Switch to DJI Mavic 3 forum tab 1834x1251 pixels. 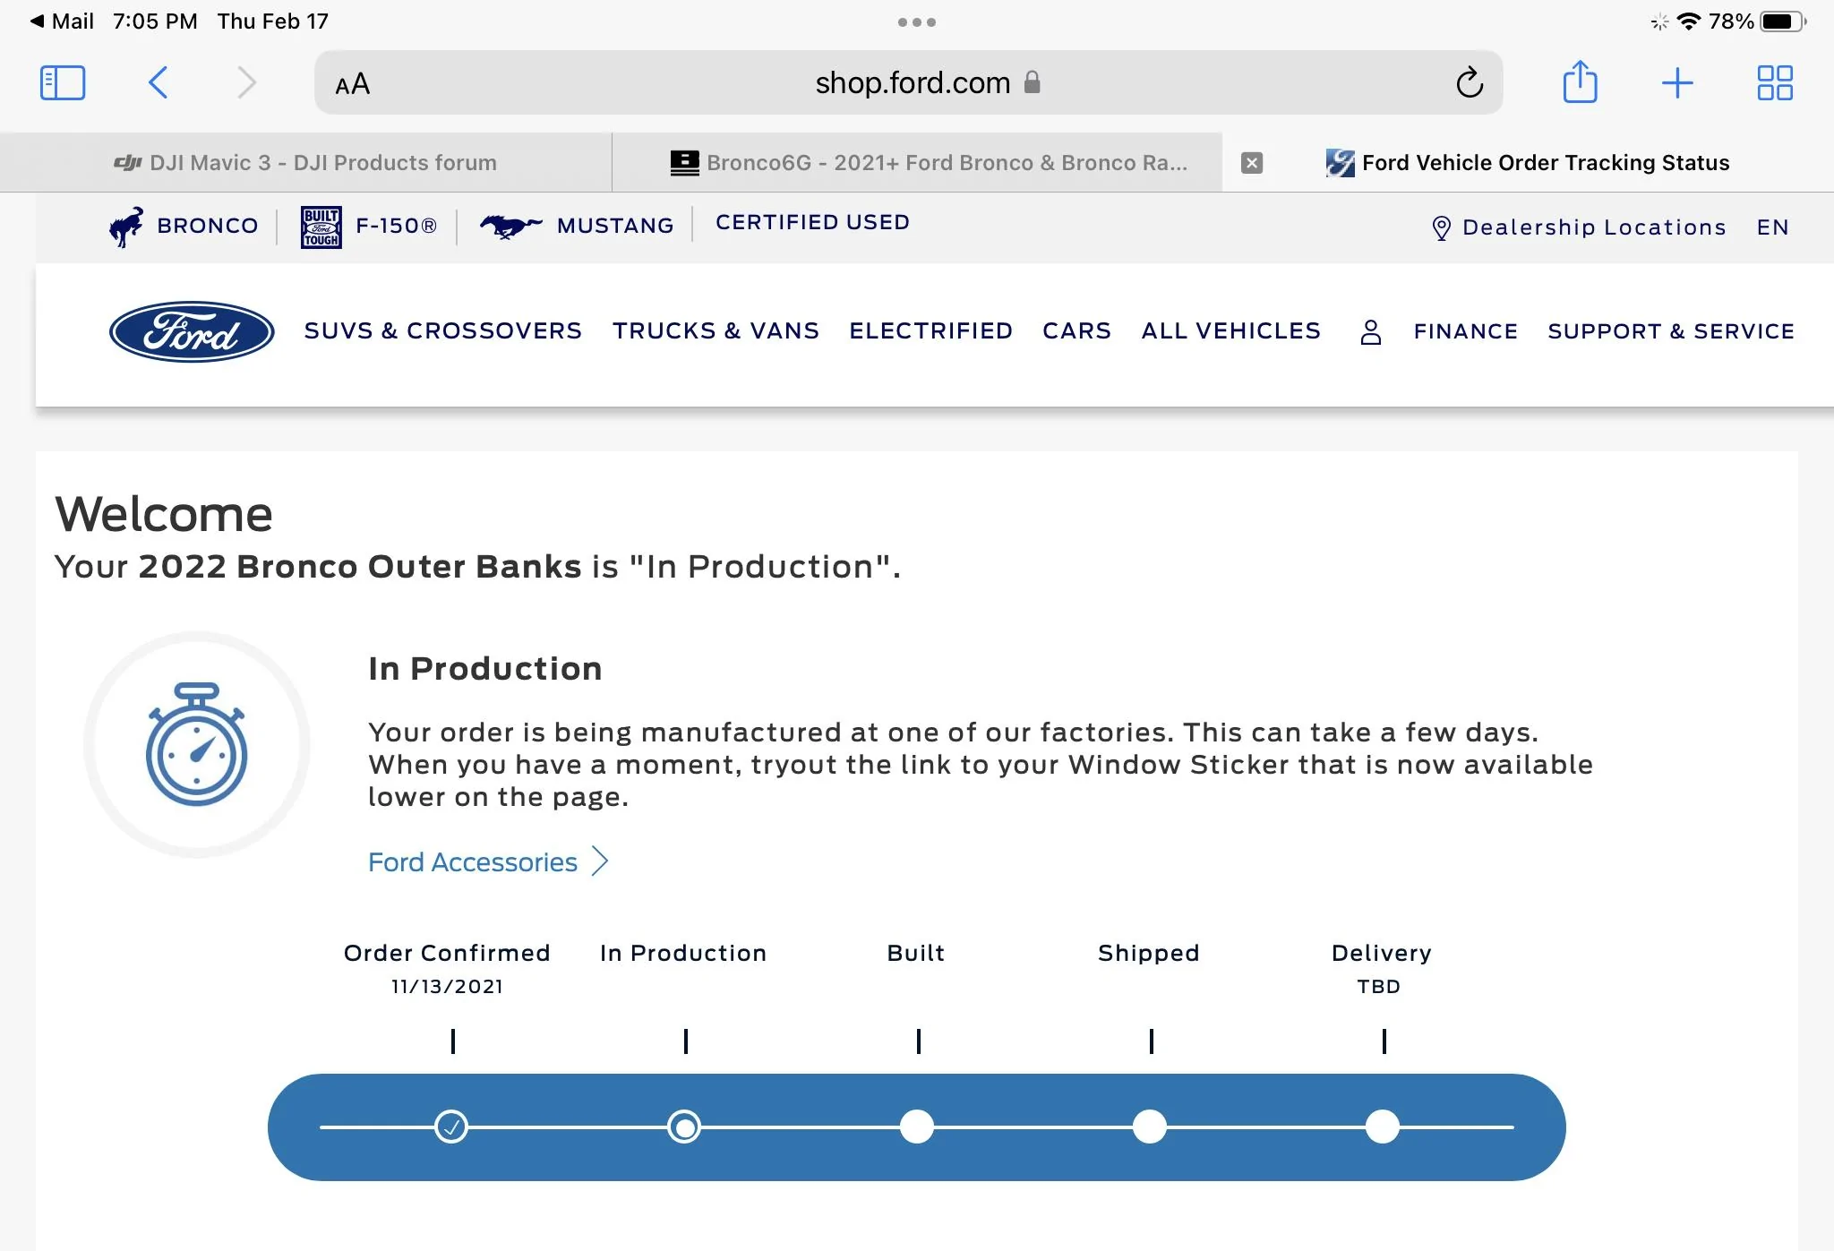point(305,163)
